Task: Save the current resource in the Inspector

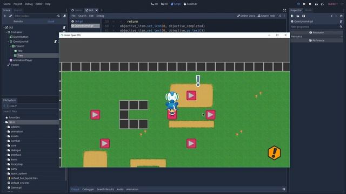Action: [304, 16]
